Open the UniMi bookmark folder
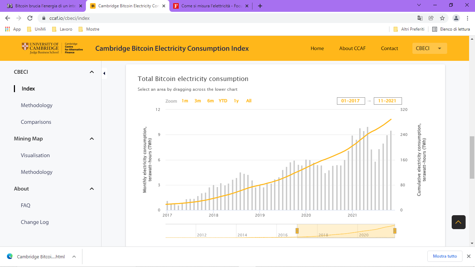 coord(36,29)
